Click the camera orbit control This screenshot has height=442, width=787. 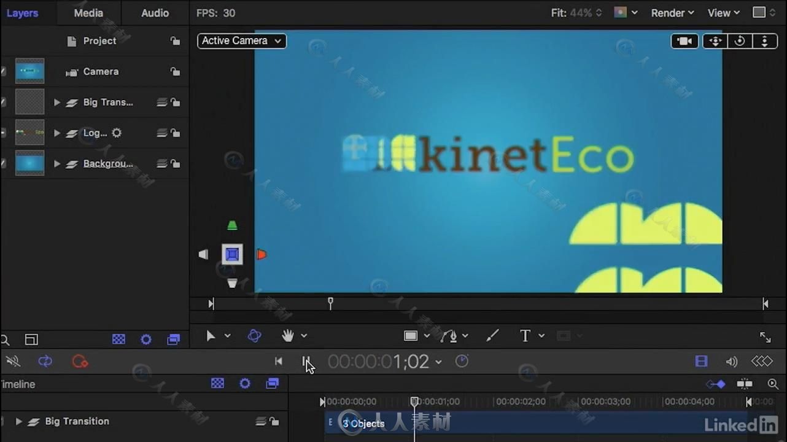740,41
